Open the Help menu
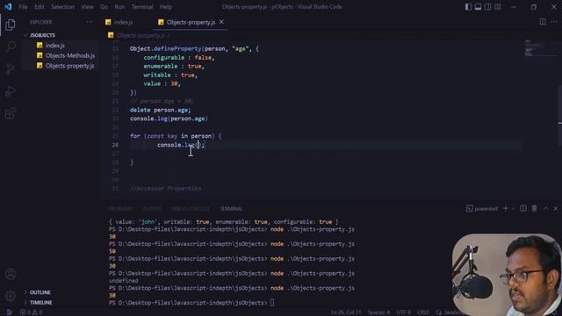 pos(166,7)
